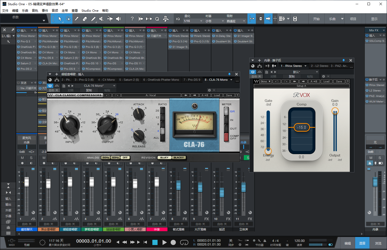Open the metronome settings in the transport
This screenshot has width=387, height=250.
point(259,241)
